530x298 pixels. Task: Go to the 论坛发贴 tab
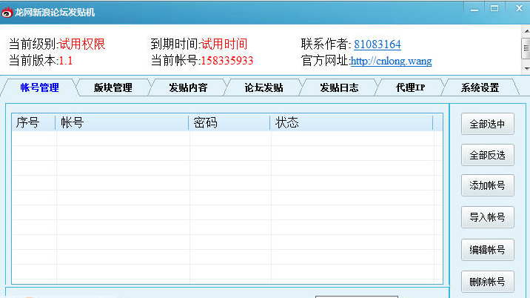pyautogui.click(x=264, y=87)
